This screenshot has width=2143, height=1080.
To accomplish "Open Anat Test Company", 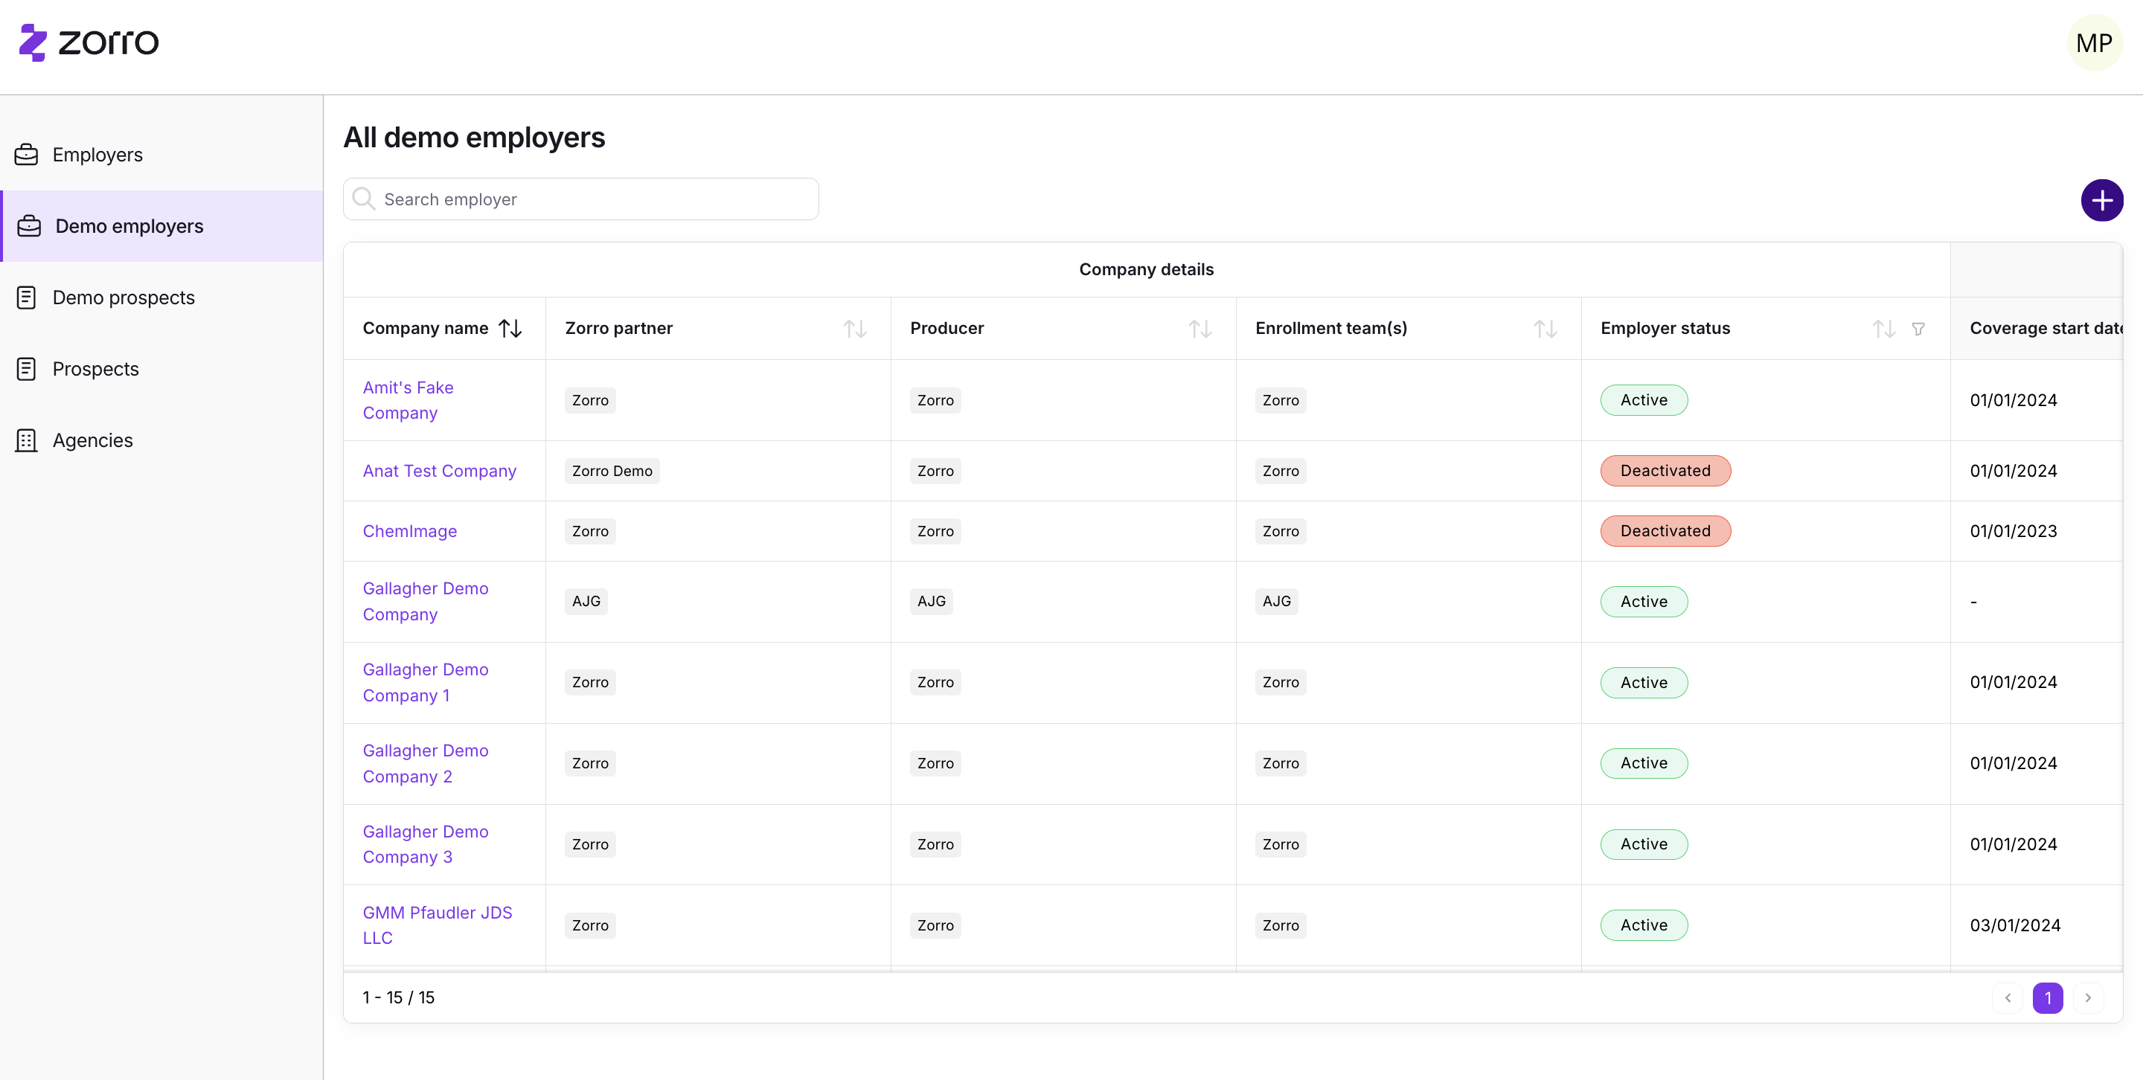I will pyautogui.click(x=439, y=471).
